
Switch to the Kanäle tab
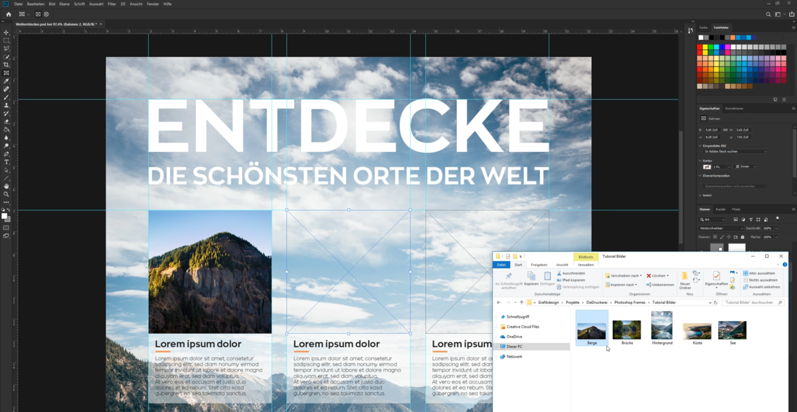[721, 209]
